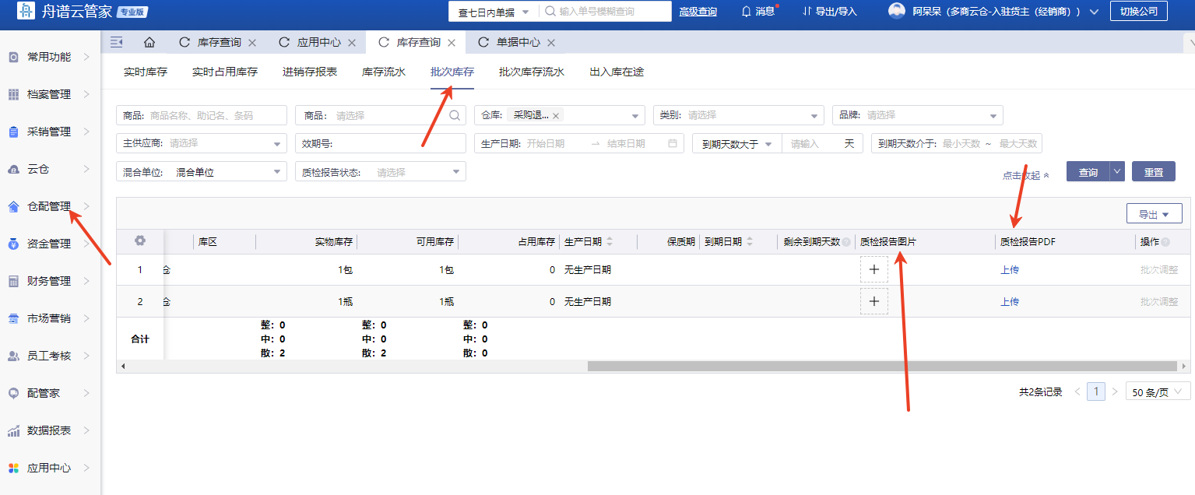Open table column settings gear icon
Viewport: 1195px width, 495px height.
coord(140,241)
